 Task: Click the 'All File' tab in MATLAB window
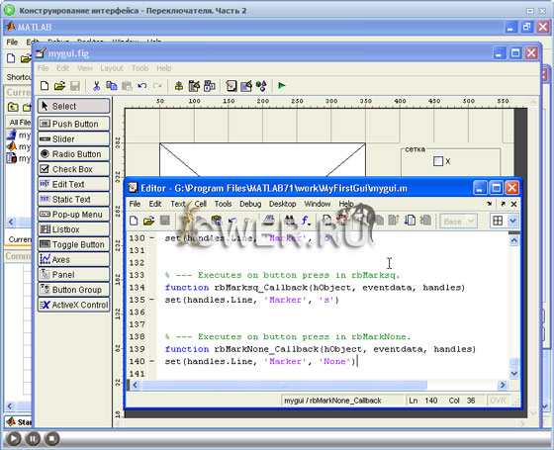click(x=19, y=123)
